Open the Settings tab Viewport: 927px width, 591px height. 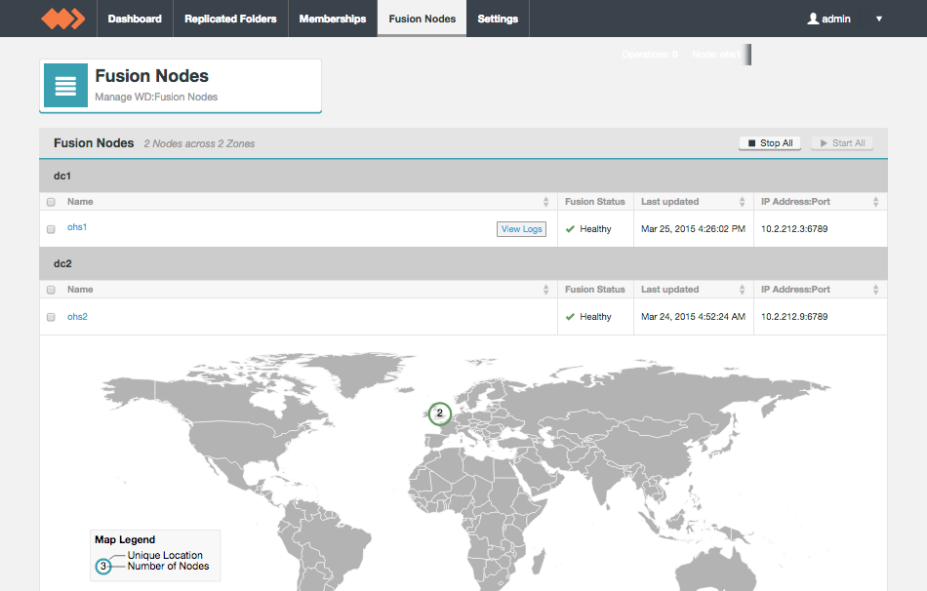498,19
